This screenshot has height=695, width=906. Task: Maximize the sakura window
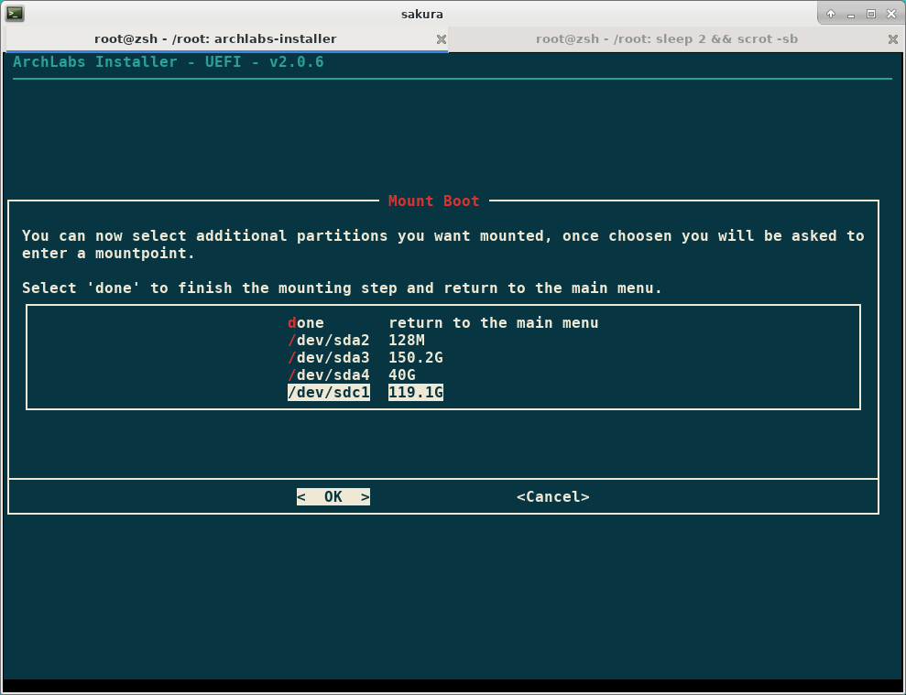pos(871,14)
